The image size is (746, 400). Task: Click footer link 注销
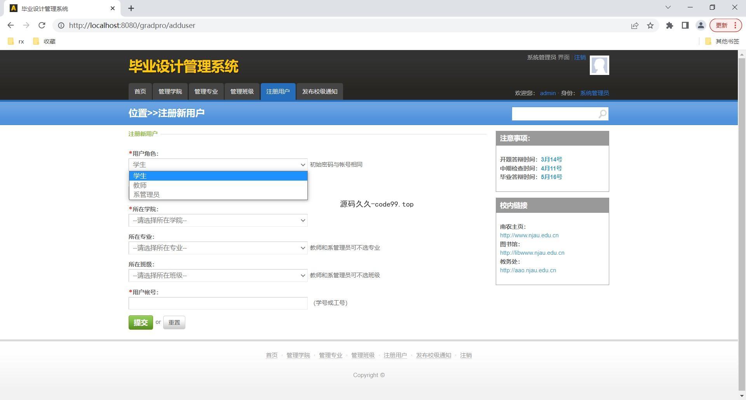[466, 355]
